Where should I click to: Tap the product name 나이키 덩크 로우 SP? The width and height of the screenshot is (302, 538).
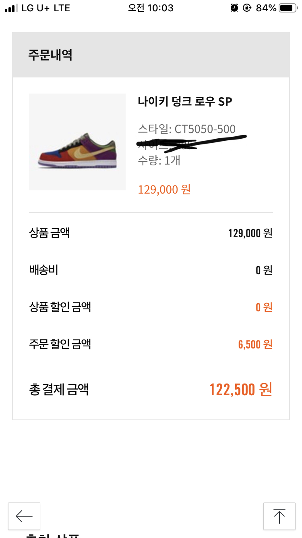tap(185, 102)
